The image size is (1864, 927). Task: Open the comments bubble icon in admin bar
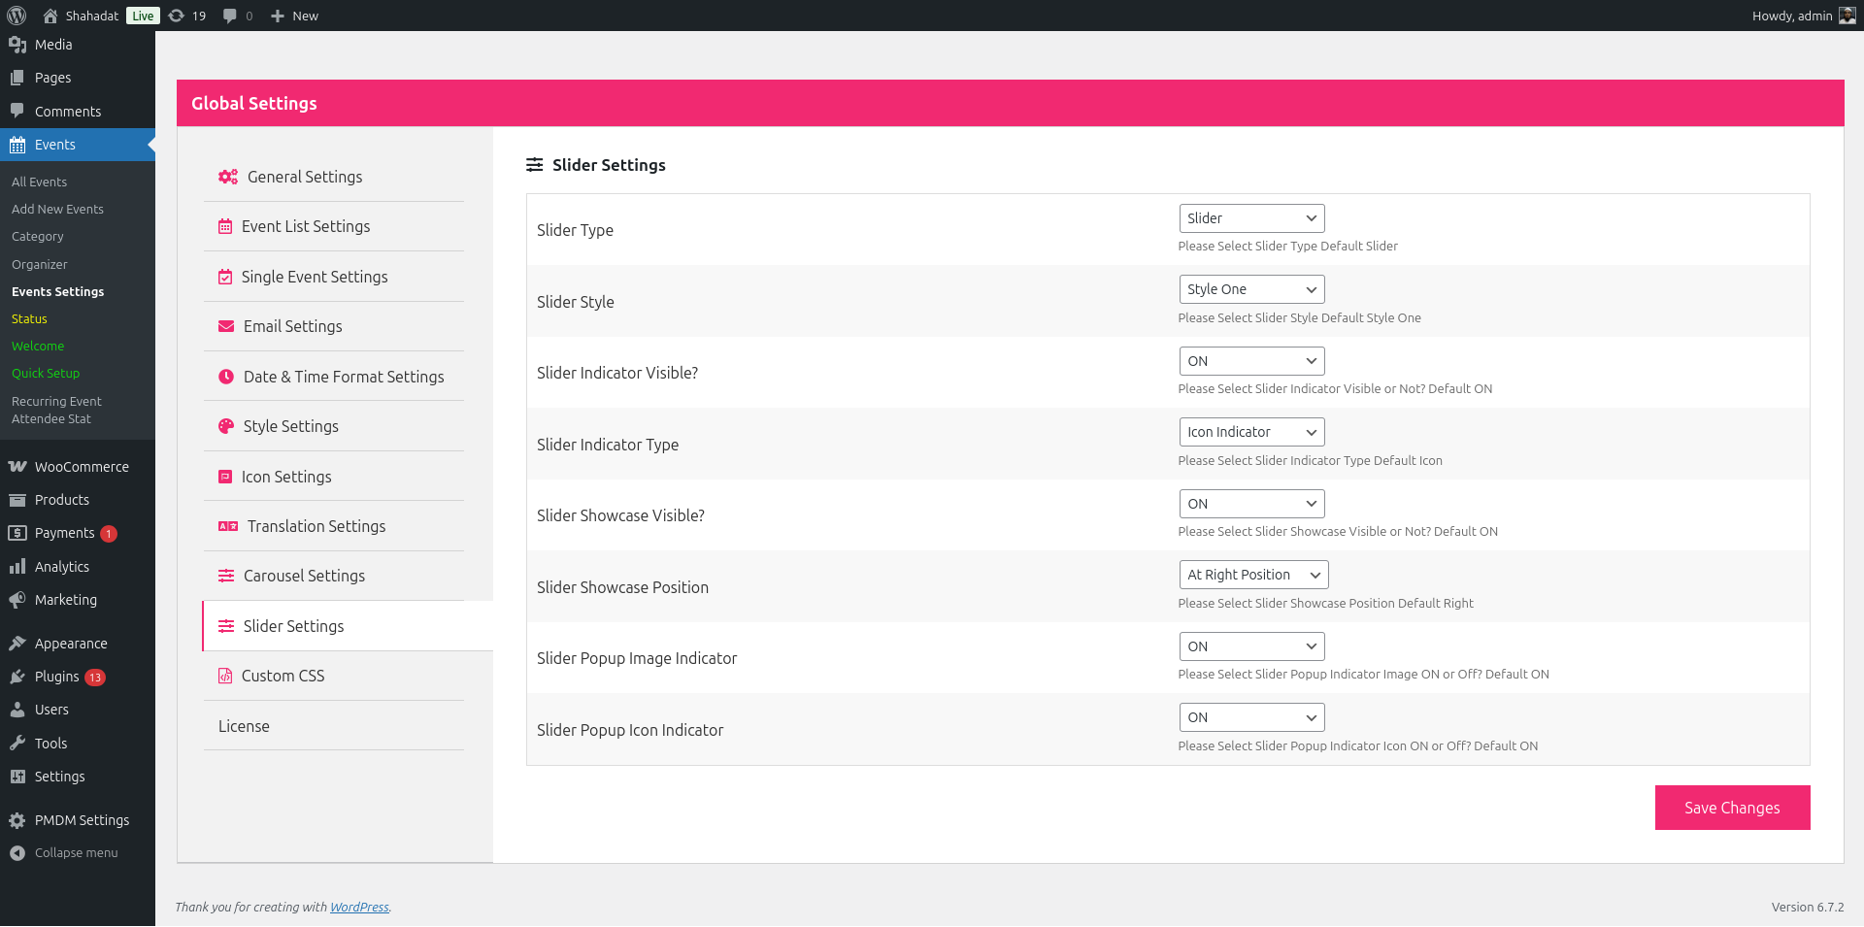(x=230, y=16)
